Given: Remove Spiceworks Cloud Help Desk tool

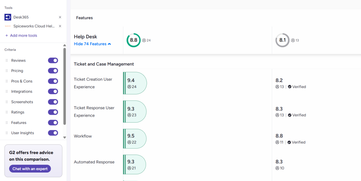Looking at the screenshot, I should (x=60, y=26).
